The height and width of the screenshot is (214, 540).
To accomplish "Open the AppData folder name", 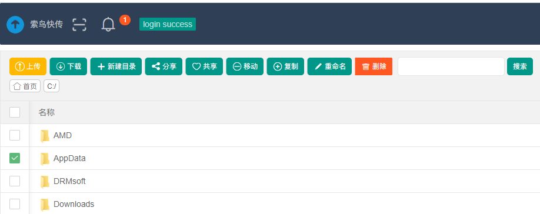I will pyautogui.click(x=69, y=158).
